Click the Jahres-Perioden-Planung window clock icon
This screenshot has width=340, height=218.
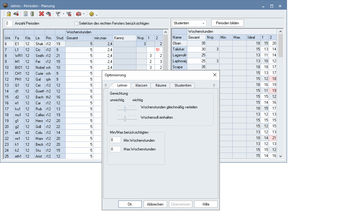coord(6,6)
